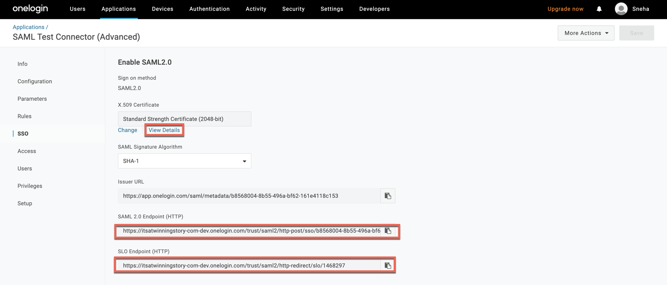Expand the SAML Signature Algorithm dropdown
The width and height of the screenshot is (667, 285).
click(x=185, y=161)
